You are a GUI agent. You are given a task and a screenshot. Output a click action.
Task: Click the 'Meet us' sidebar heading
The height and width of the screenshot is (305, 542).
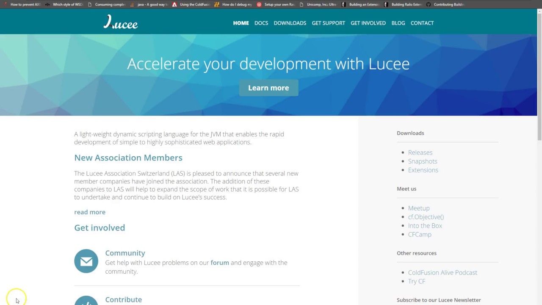406,189
